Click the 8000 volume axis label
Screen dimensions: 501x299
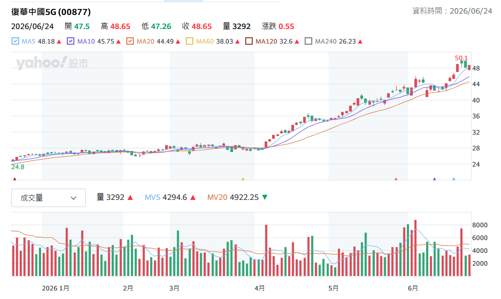[480, 225]
